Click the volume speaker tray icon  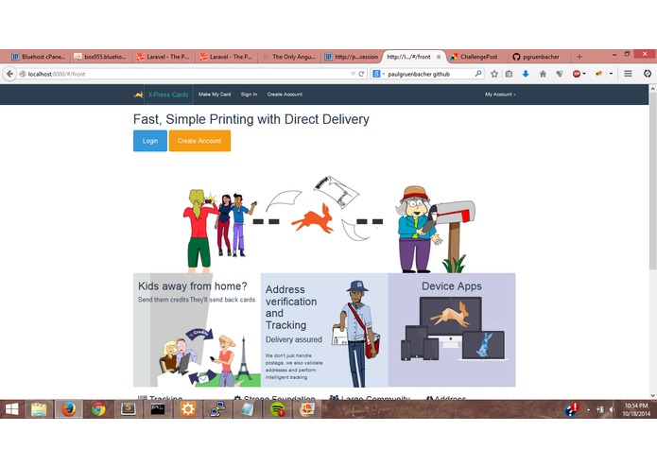pyautogui.click(x=613, y=409)
